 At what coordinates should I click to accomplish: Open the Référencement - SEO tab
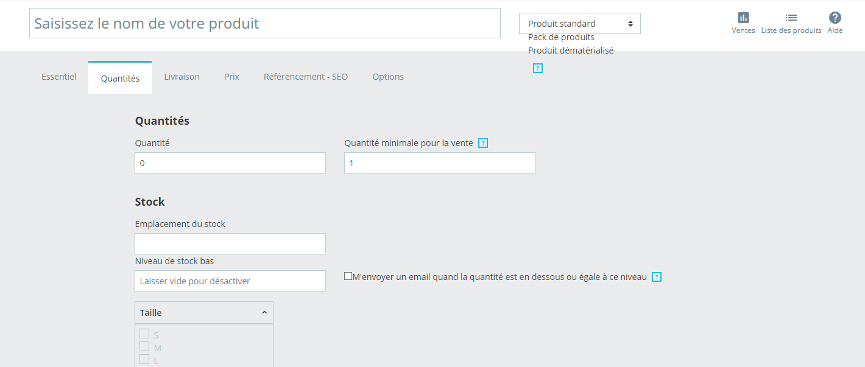tap(306, 77)
